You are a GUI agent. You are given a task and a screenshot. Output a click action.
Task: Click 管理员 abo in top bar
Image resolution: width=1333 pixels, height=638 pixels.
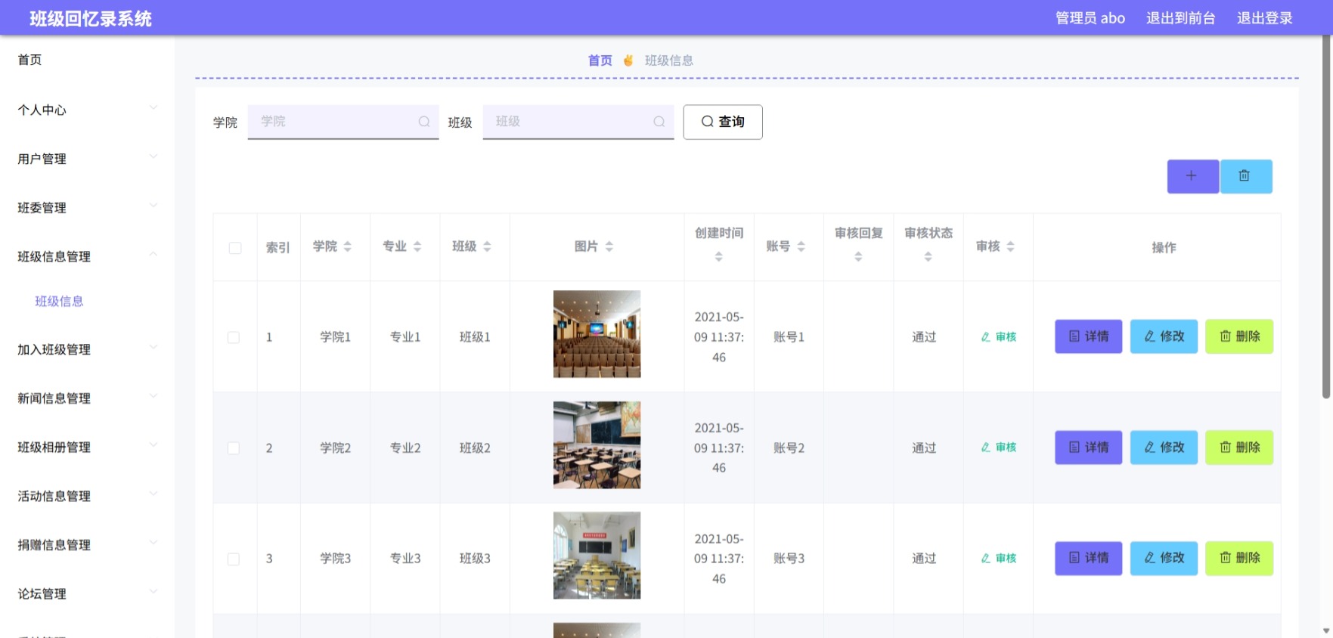[1090, 18]
